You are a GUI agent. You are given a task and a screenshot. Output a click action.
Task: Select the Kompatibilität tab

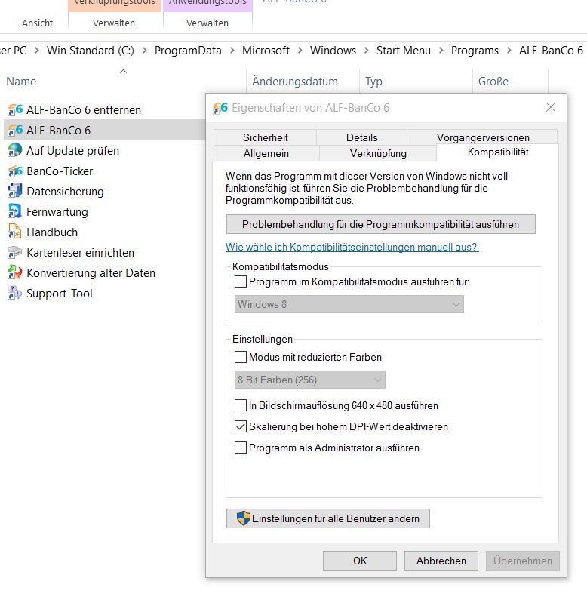498,152
